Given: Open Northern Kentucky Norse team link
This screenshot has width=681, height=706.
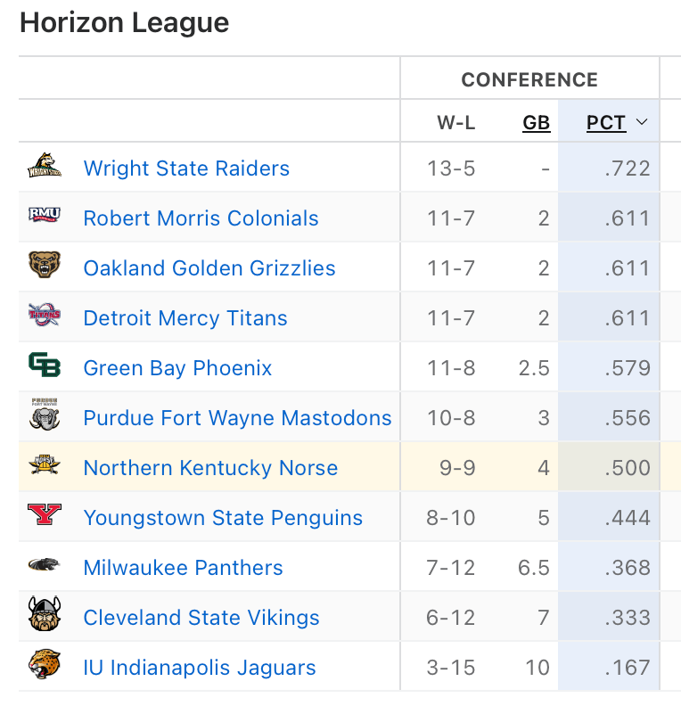Looking at the screenshot, I should (x=210, y=468).
